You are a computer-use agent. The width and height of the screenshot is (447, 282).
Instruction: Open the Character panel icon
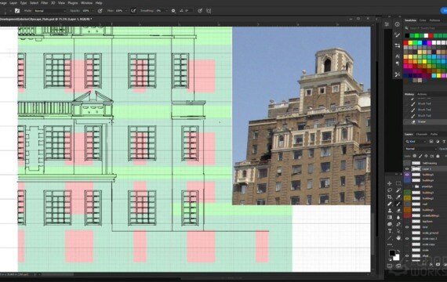(x=397, y=56)
